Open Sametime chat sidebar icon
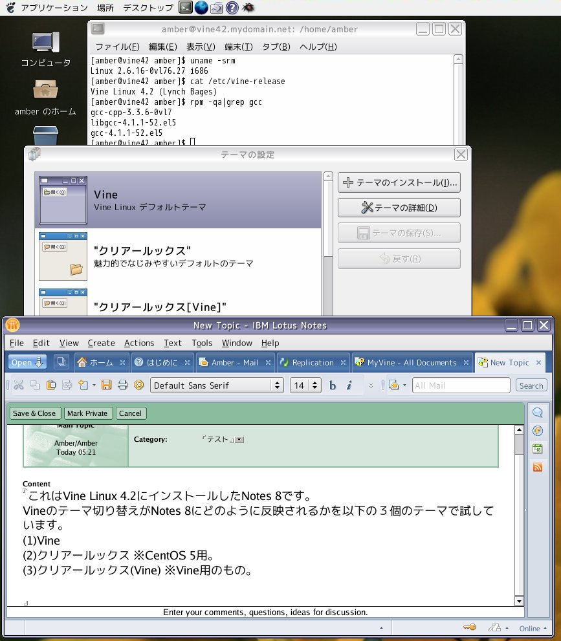The width and height of the screenshot is (561, 641). coord(537,413)
